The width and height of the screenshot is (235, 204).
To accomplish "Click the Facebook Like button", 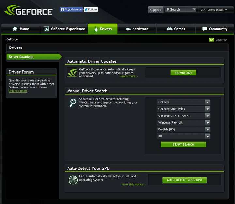I will tap(71, 9).
